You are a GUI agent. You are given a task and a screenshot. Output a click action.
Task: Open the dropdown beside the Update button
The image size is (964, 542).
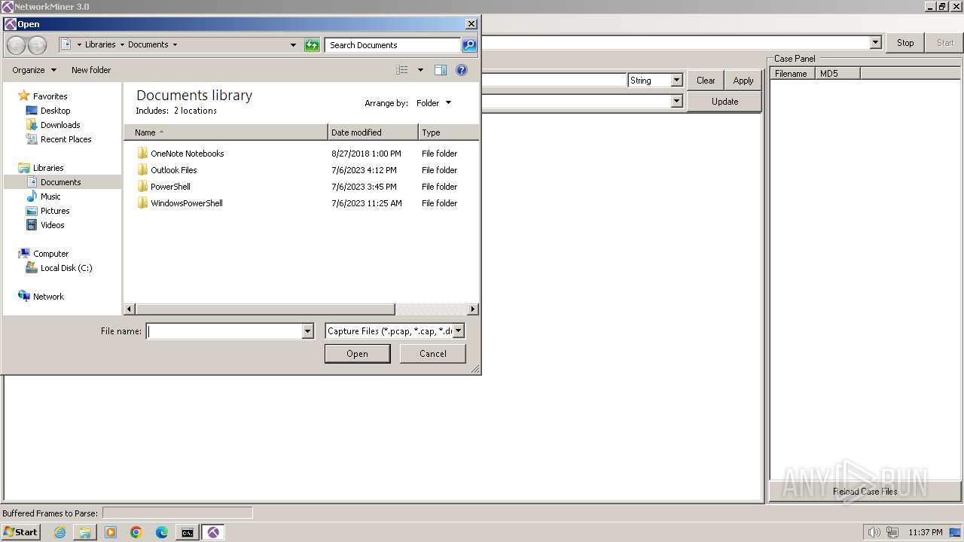coord(676,101)
